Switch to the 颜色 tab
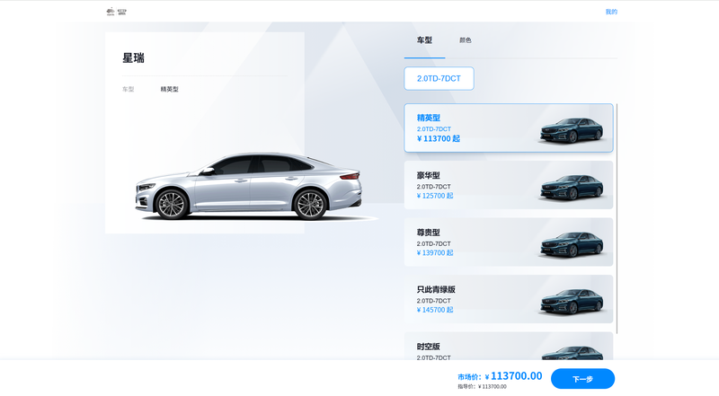The width and height of the screenshot is (719, 396). coord(465,40)
